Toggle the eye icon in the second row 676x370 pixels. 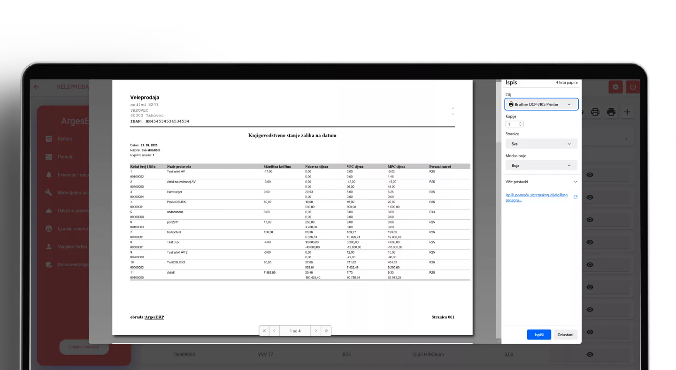[x=590, y=197]
